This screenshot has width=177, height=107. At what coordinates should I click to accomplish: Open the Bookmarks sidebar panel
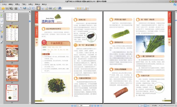pos(2,15)
